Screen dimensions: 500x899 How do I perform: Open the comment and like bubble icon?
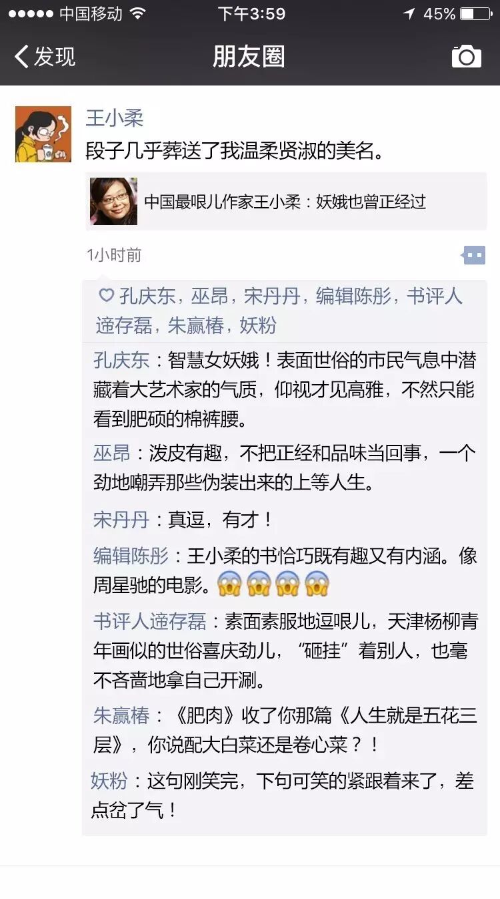[x=474, y=254]
